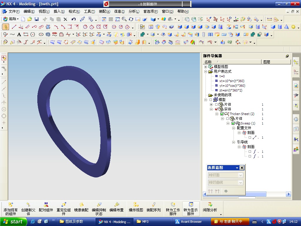
Task: Open the History clock icon in sidebar
Action: [x=296, y=119]
